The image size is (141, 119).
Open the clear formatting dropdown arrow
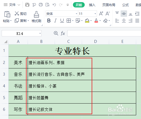pos(109,21)
